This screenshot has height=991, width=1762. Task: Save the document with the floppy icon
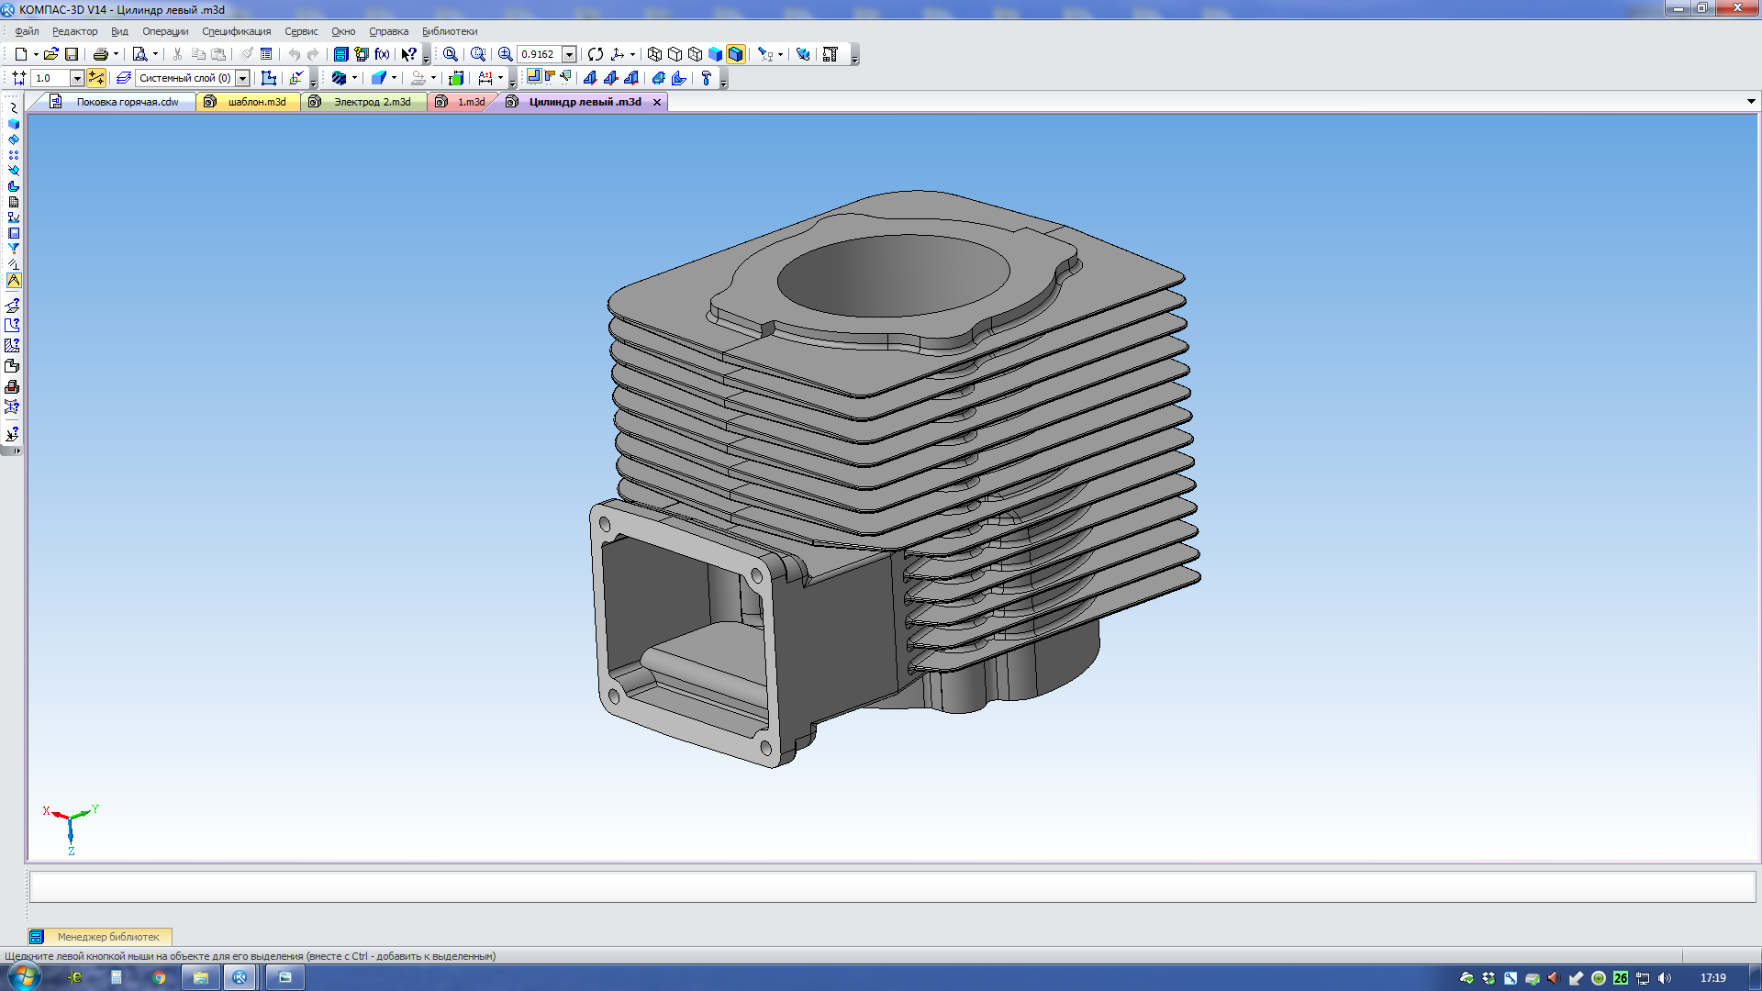[72, 54]
